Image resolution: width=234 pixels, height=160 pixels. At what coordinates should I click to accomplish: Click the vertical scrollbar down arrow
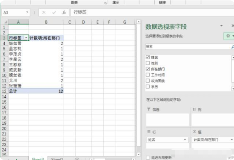click(x=139, y=155)
